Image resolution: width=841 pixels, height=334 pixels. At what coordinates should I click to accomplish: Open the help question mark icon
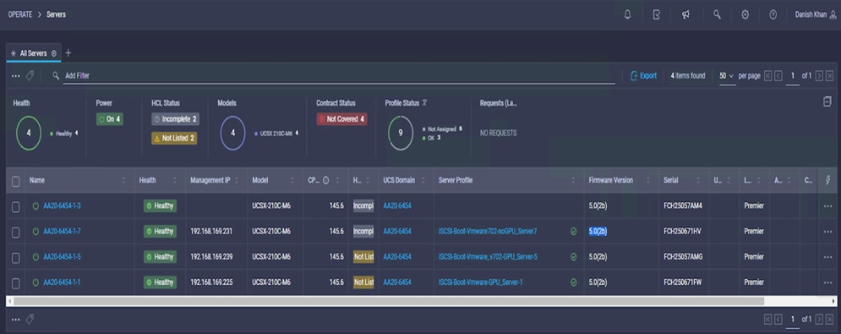coord(773,15)
